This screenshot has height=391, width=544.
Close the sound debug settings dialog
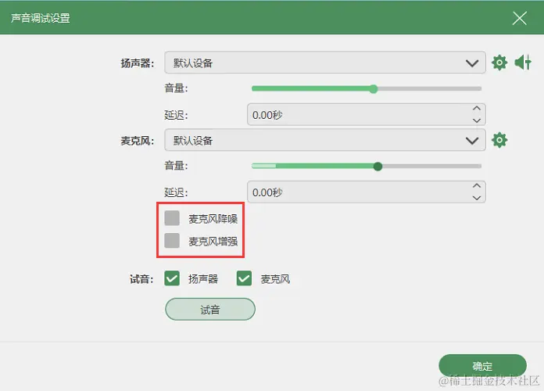519,18
